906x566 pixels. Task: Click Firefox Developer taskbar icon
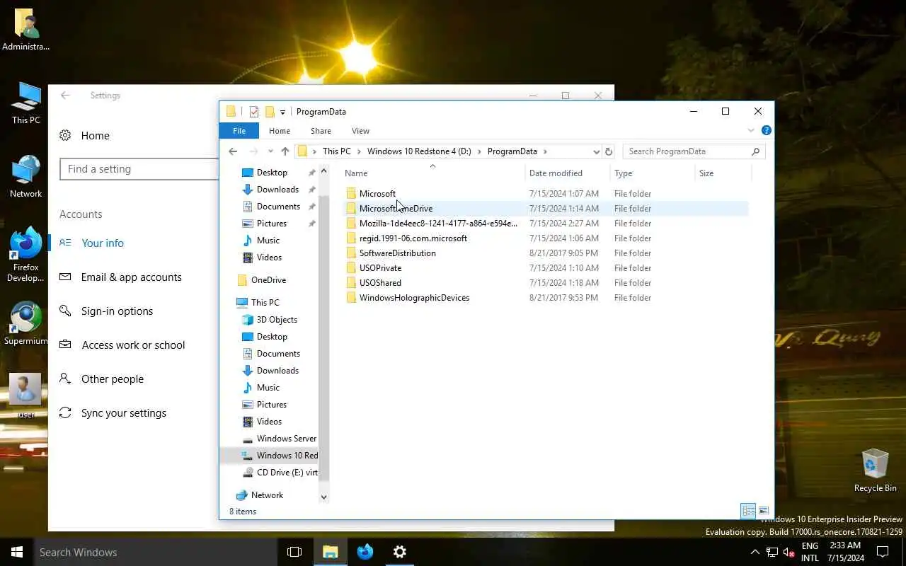[x=365, y=552]
